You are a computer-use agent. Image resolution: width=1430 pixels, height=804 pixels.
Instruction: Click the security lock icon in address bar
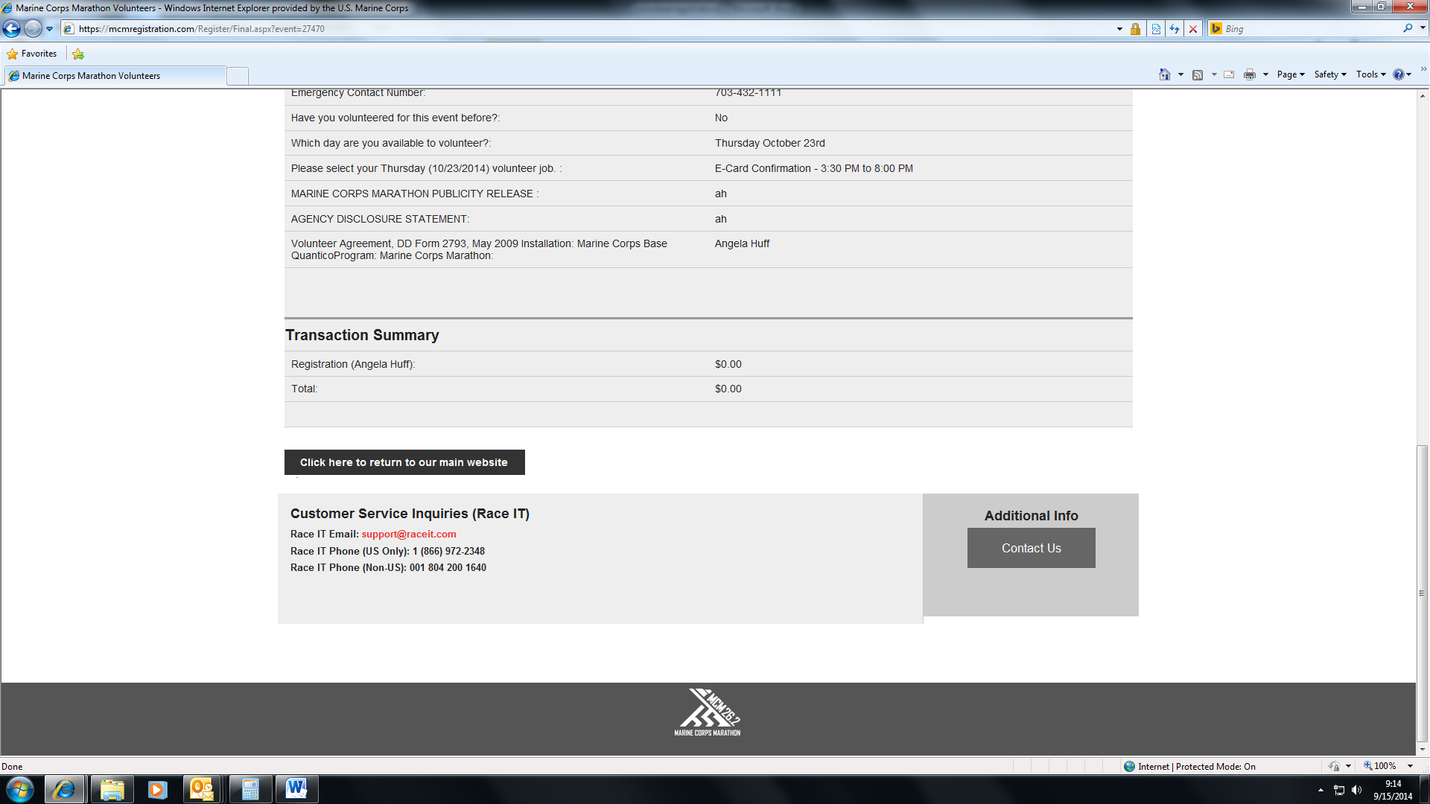[1135, 29]
